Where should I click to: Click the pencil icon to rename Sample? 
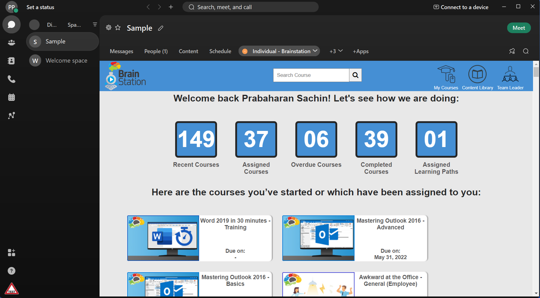[x=161, y=28]
